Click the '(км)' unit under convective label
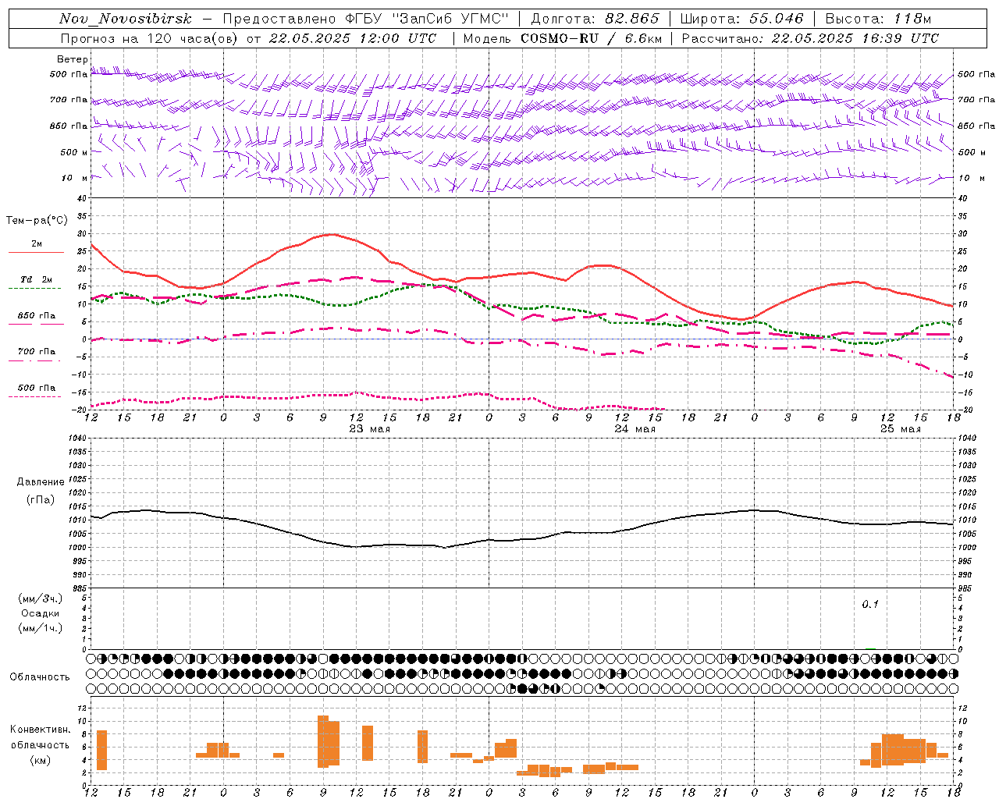This screenshot has height=799, width=999. [x=40, y=760]
